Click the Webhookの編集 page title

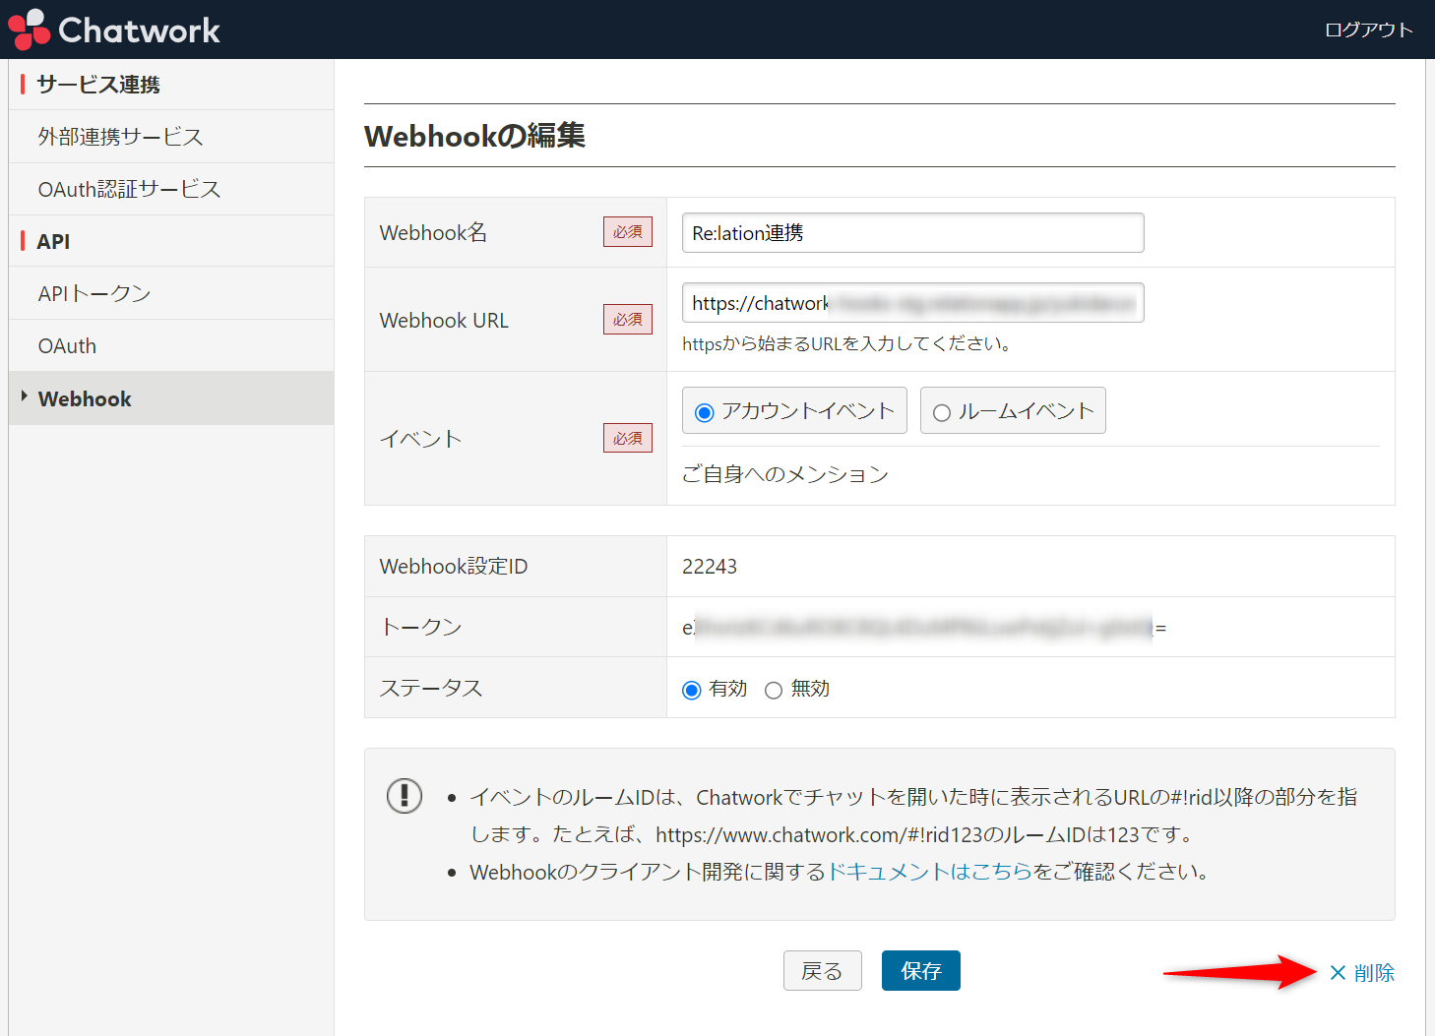coord(475,136)
